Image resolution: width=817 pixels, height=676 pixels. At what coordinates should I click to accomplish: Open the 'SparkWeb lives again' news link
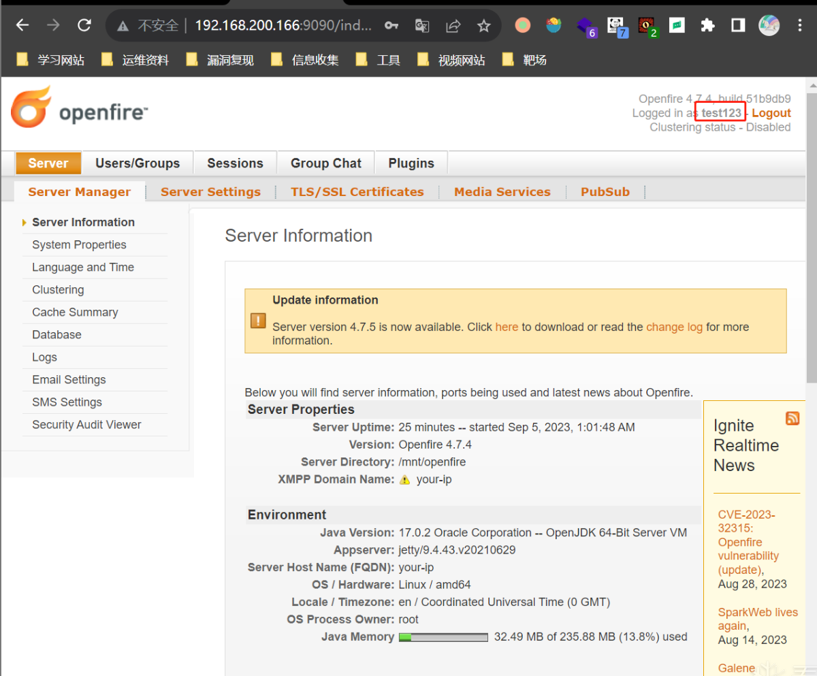758,619
